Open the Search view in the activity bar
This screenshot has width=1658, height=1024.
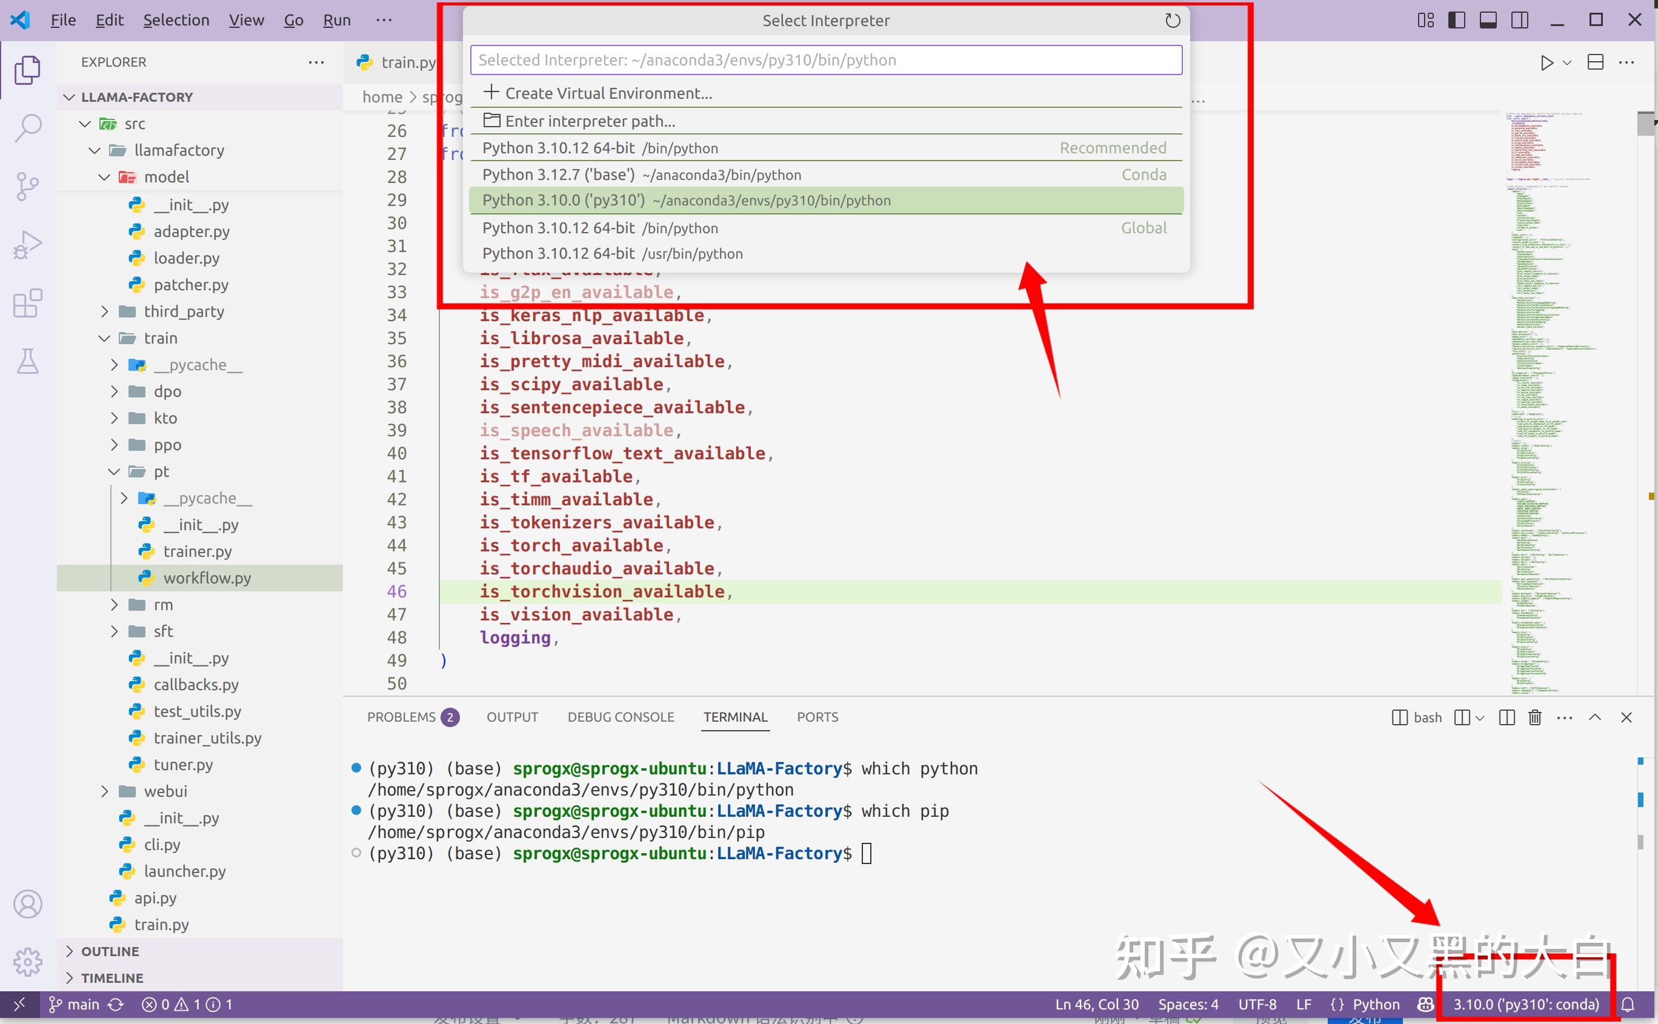27,127
